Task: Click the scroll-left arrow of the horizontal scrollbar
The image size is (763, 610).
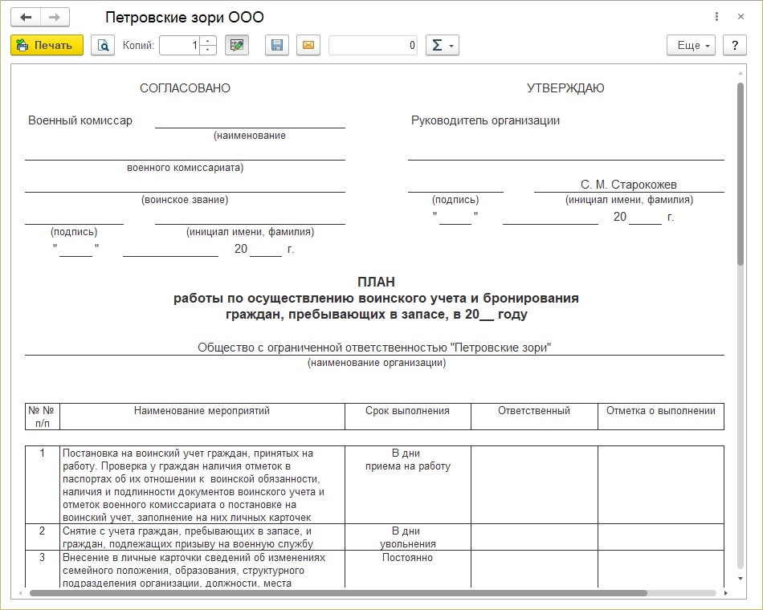Action: (x=20, y=593)
